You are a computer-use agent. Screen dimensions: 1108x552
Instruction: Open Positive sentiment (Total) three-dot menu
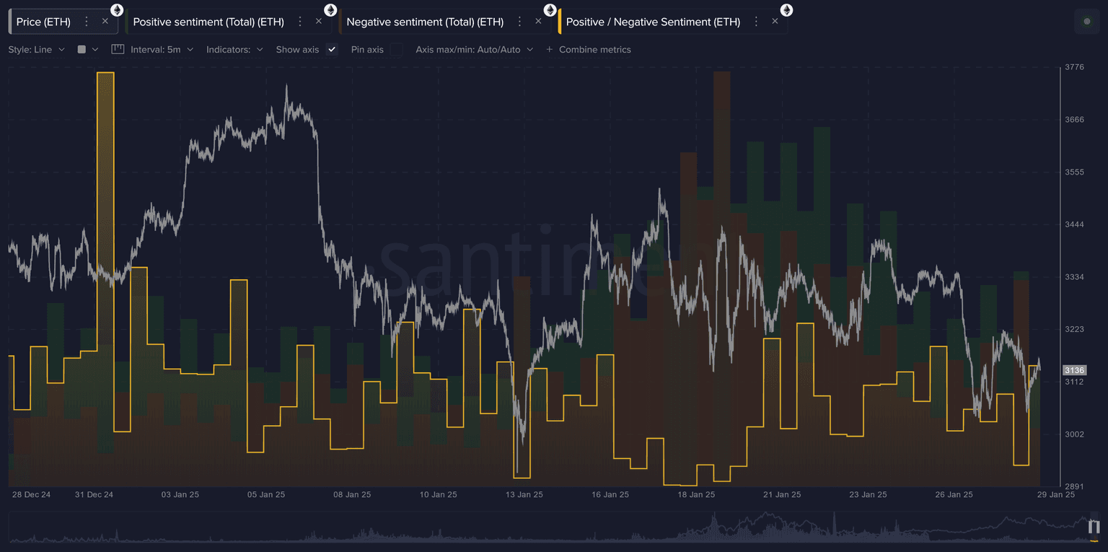300,22
